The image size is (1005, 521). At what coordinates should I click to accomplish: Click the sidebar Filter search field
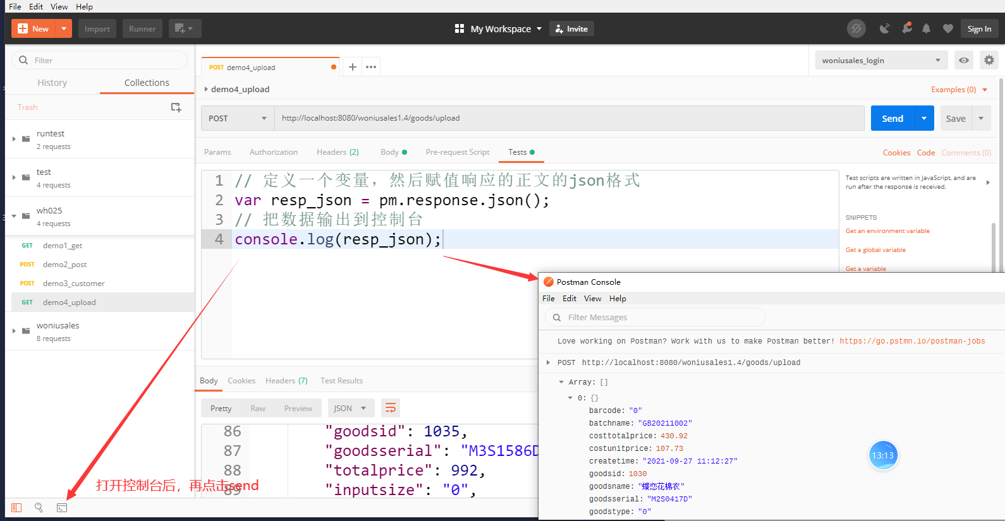(100, 60)
